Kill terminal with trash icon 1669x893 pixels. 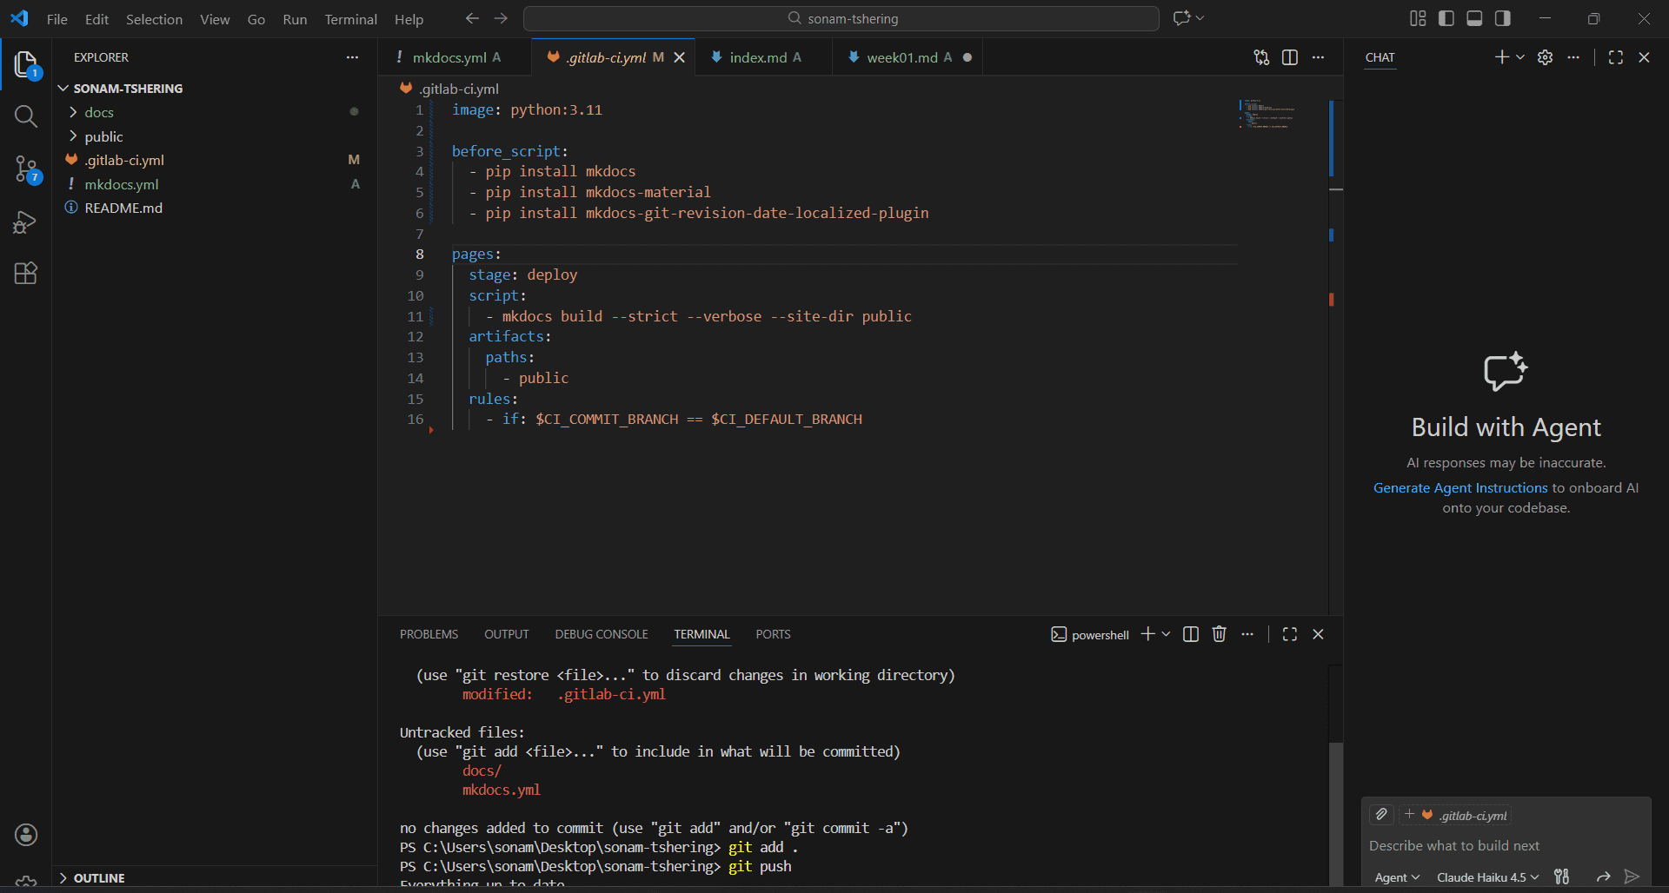[1219, 634]
